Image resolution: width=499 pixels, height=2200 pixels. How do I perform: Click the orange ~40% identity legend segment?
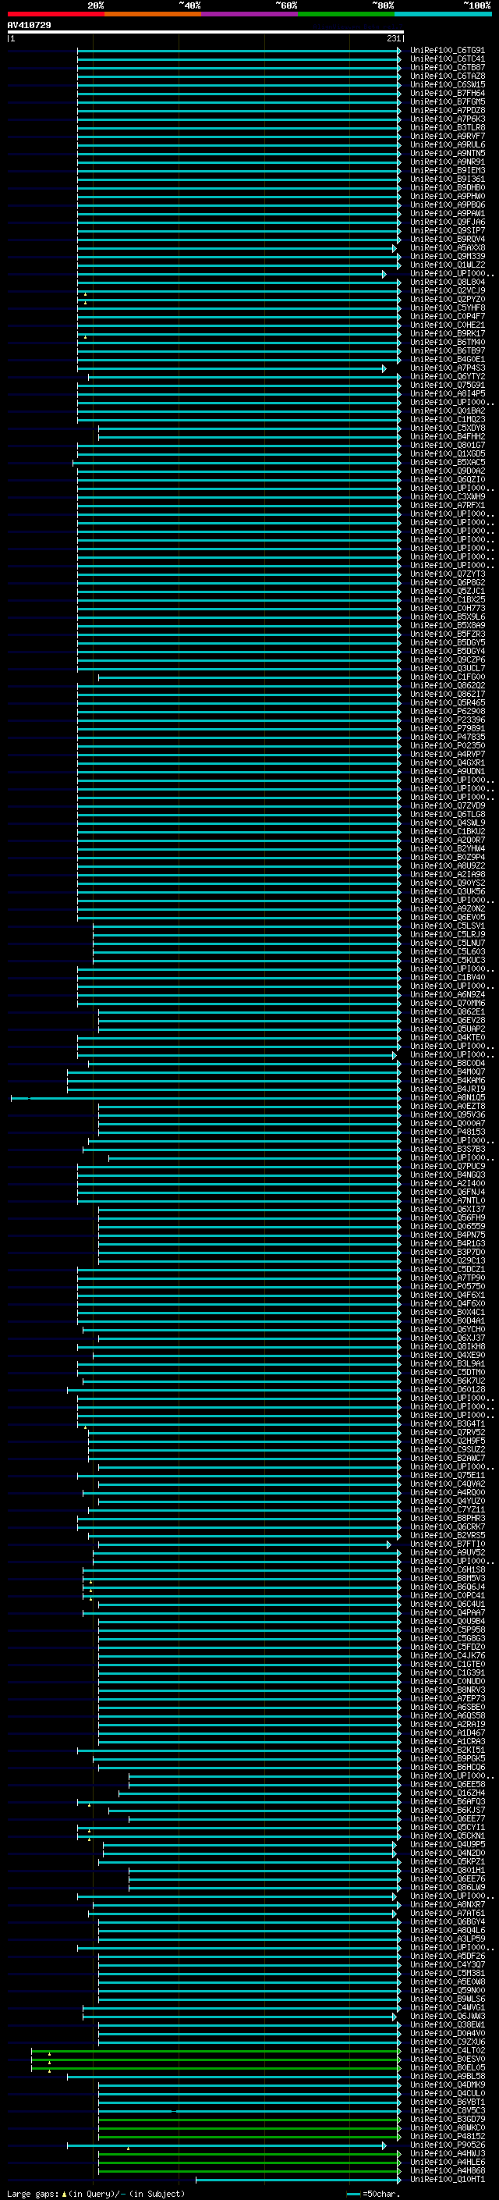click(x=153, y=15)
